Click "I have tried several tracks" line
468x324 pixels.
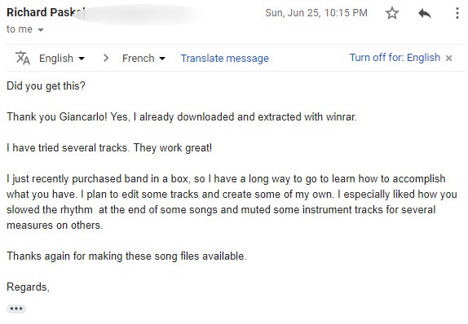click(x=109, y=147)
